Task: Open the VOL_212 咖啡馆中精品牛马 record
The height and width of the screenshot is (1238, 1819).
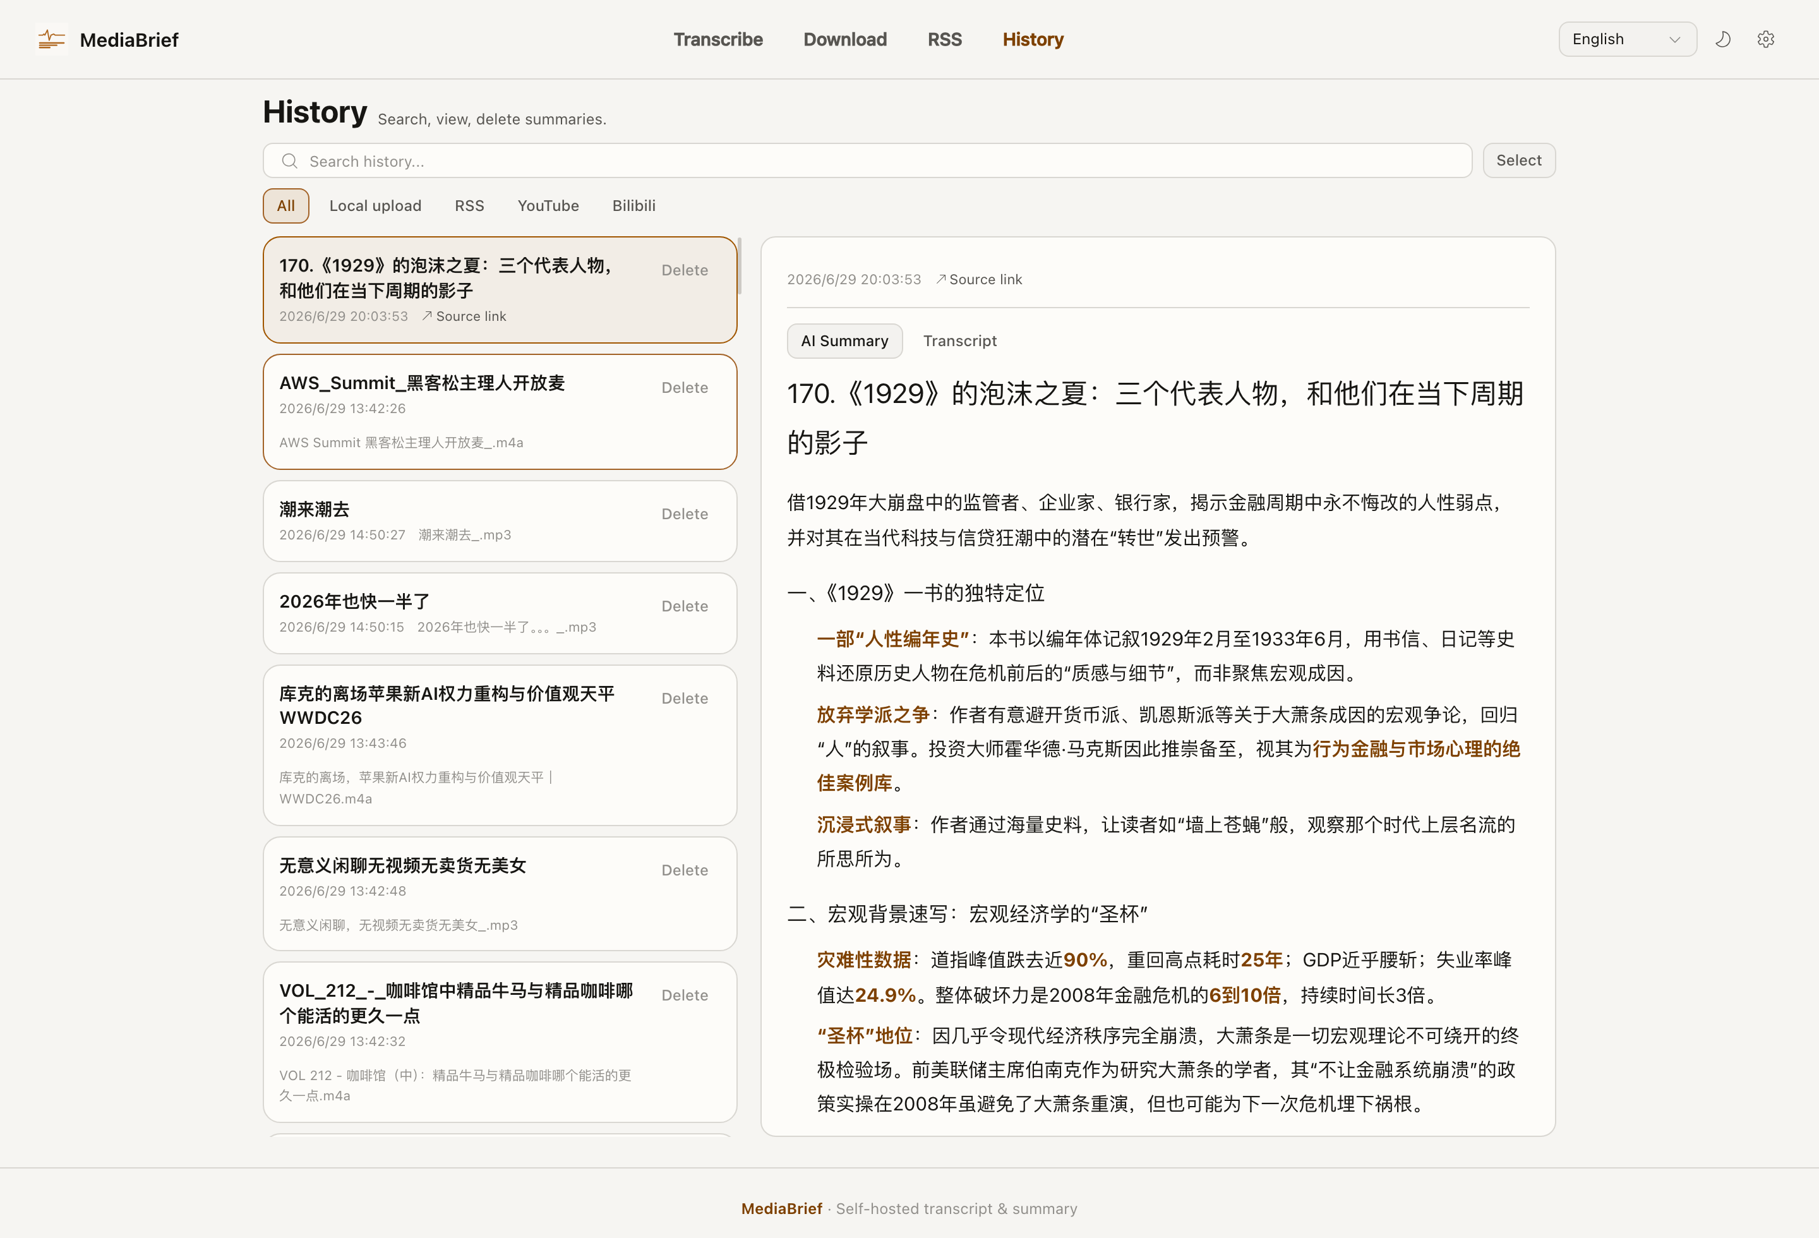Action: pyautogui.click(x=500, y=1042)
